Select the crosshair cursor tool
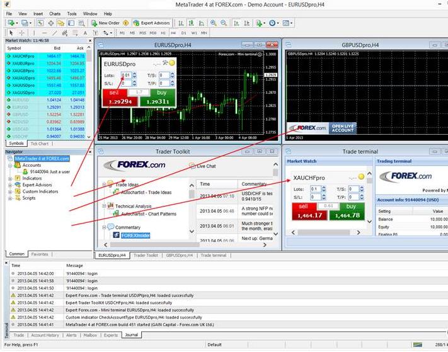This screenshot has width=448, height=352. point(22,33)
